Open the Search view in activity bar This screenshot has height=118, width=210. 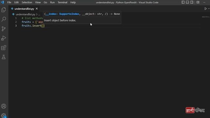(4, 19)
